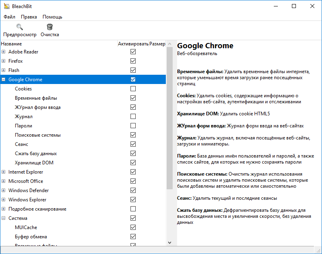This screenshot has width=322, height=254.
Task: Select the Сжать базу данных item
Action: click(36, 154)
